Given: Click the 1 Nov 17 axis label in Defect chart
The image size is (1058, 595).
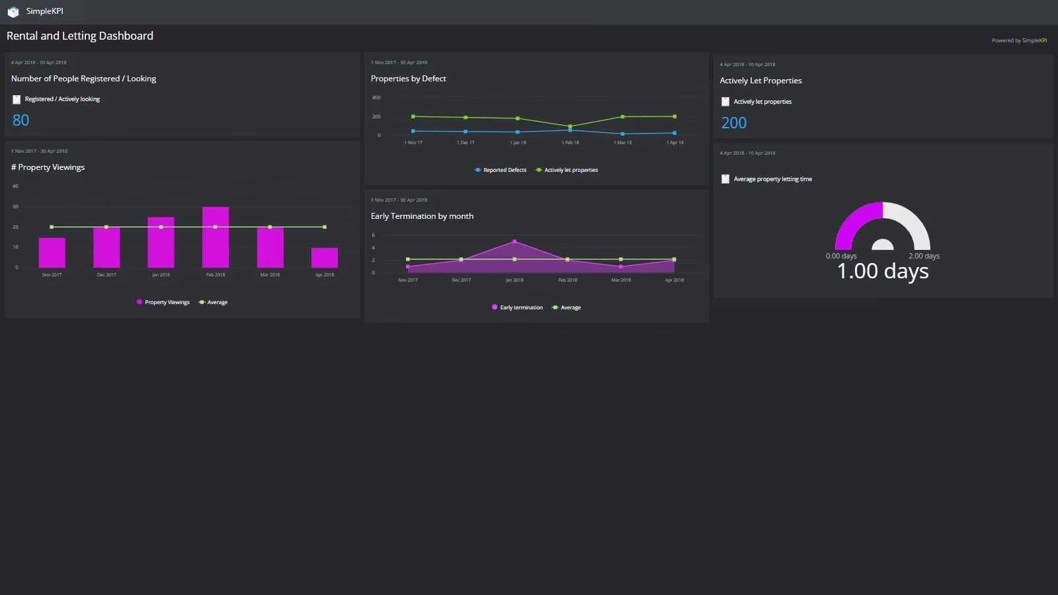Looking at the screenshot, I should (413, 143).
